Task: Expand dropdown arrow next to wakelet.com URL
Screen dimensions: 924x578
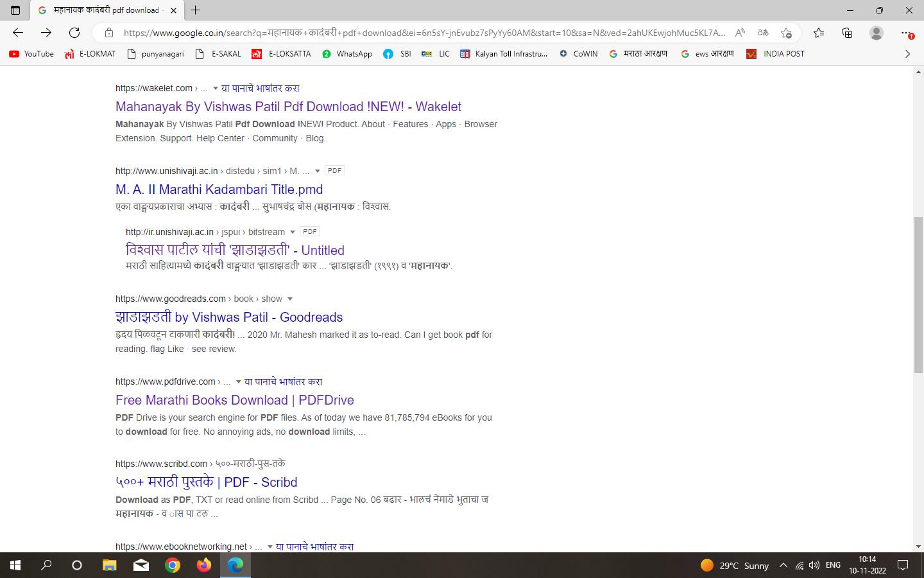Action: pyautogui.click(x=216, y=89)
